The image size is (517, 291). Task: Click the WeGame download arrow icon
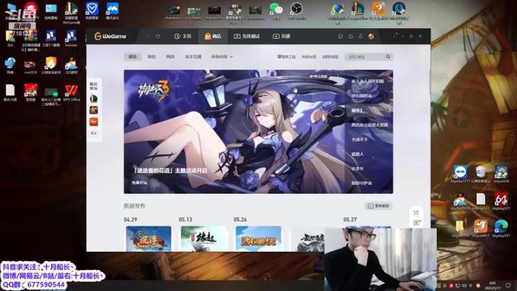point(361,36)
